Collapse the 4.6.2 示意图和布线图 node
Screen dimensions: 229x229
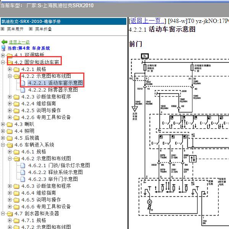tap(10, 158)
